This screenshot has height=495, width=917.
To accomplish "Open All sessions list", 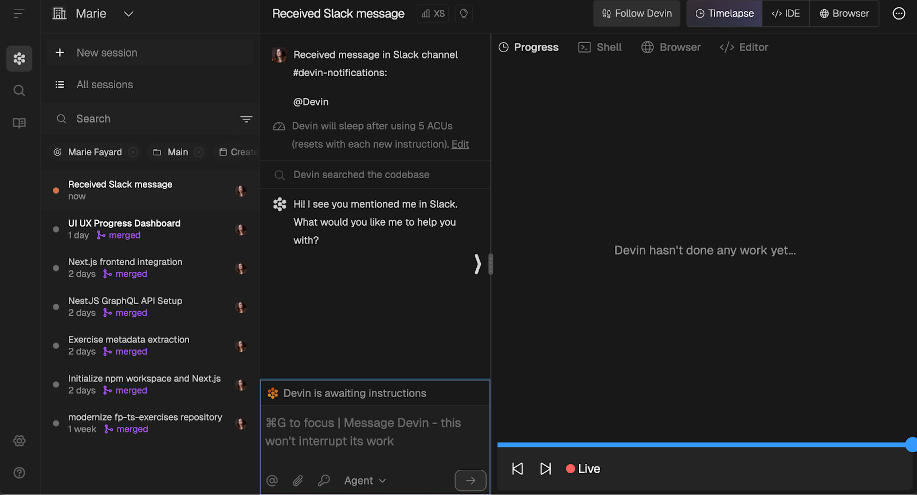I will [150, 85].
